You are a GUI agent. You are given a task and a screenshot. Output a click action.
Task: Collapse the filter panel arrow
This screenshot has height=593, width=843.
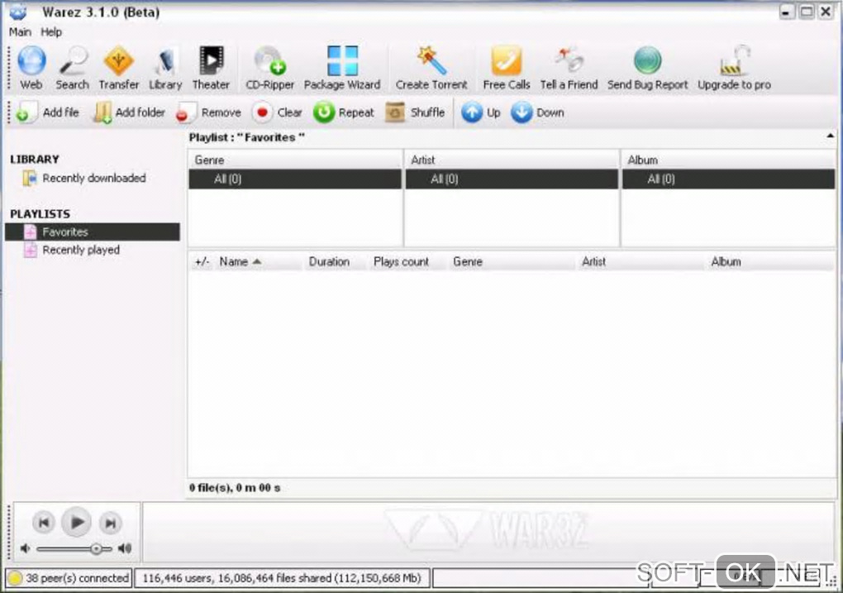pos(830,136)
